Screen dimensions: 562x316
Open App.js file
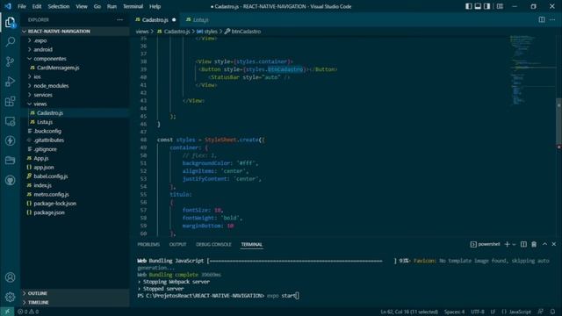pos(76,158)
